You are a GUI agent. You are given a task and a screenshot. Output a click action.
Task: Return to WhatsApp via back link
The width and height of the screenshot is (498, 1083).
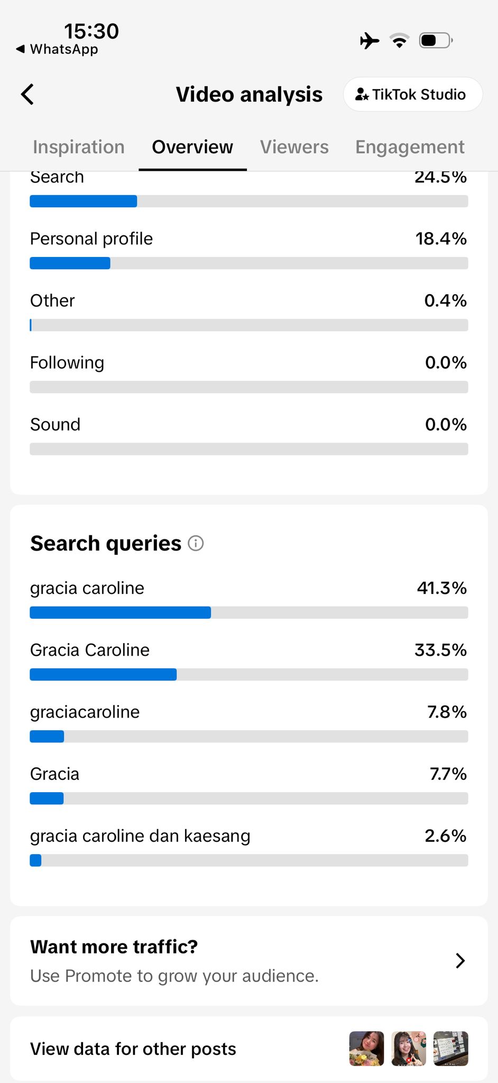pyautogui.click(x=57, y=49)
